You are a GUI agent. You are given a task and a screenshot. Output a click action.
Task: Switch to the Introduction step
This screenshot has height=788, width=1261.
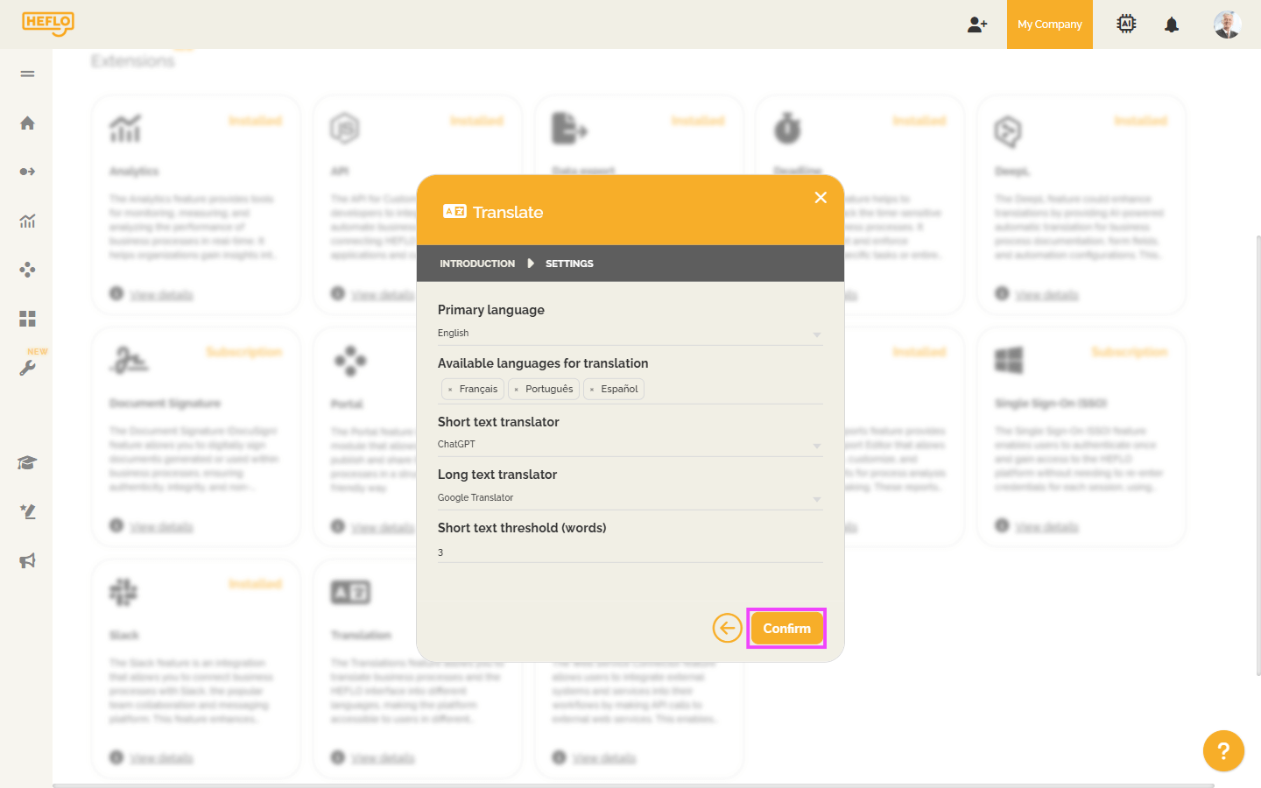pos(477,264)
